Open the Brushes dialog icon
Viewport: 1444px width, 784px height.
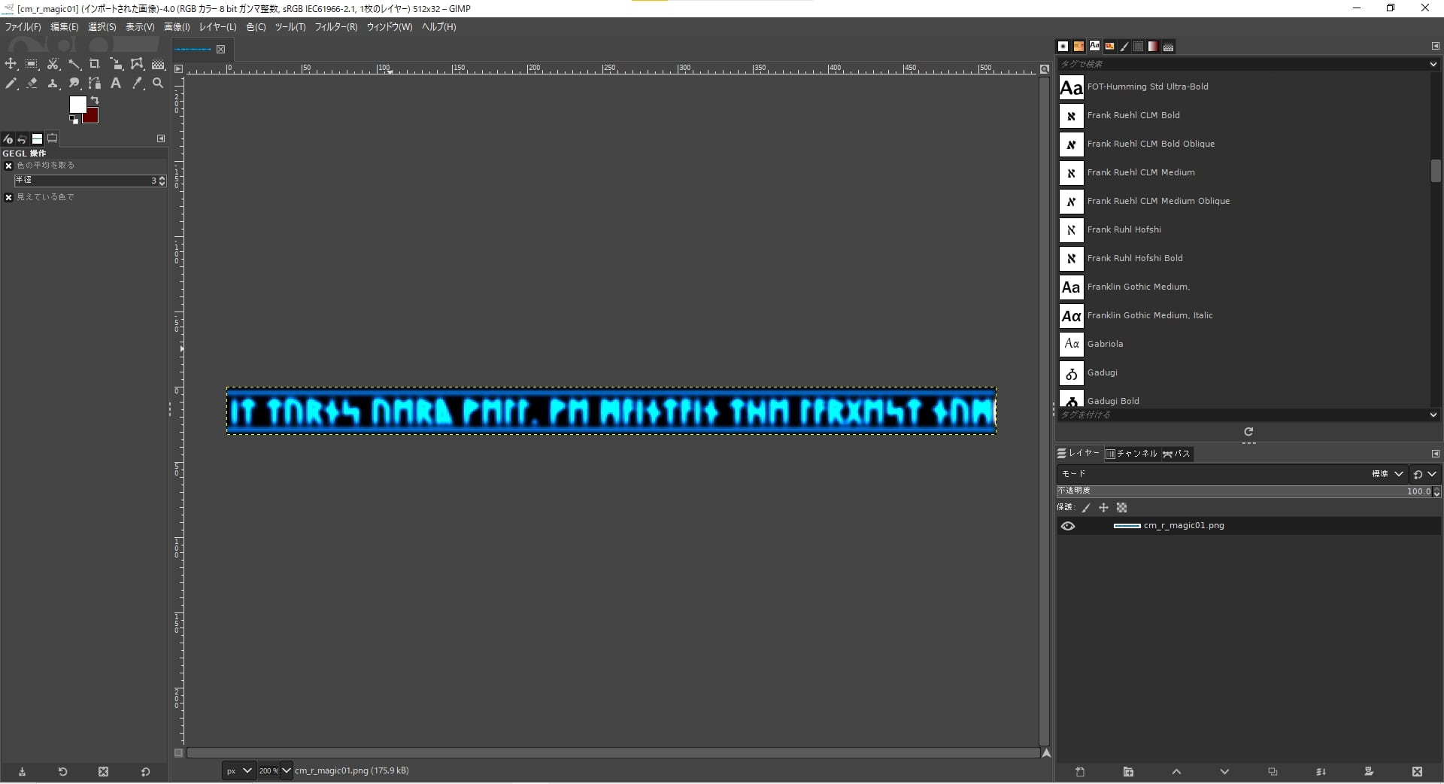point(1063,46)
